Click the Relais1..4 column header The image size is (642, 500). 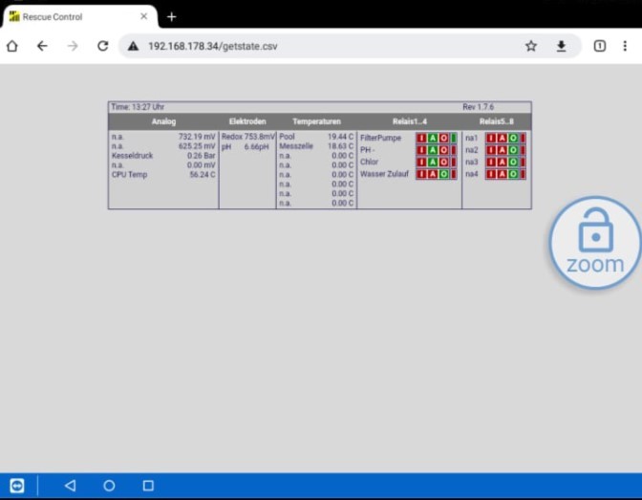[410, 121]
